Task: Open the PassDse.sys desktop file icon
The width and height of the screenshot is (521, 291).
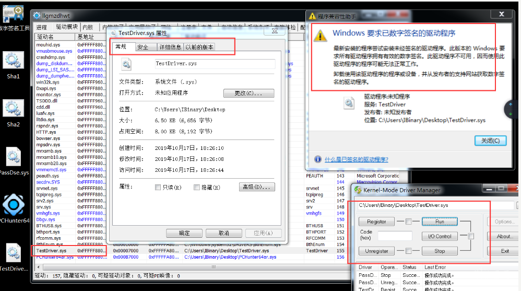Action: tap(14, 157)
